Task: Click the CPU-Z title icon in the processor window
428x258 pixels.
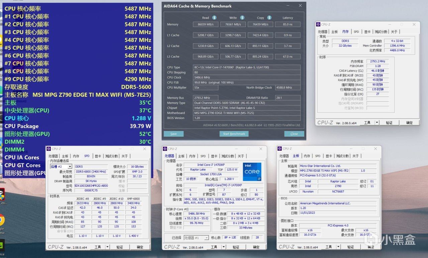Action: [x=165, y=149]
